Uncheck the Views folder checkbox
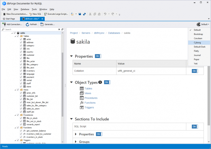 18,90
